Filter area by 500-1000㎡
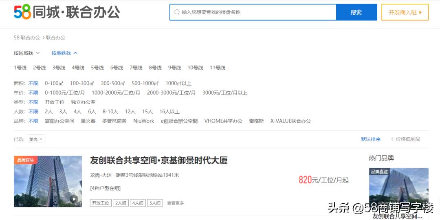The width and height of the screenshot is (440, 220). (x=145, y=84)
